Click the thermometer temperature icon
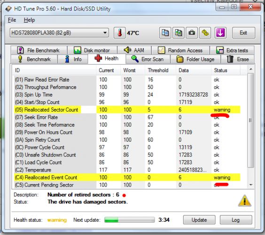The height and width of the screenshot is (235, 265). (119, 32)
